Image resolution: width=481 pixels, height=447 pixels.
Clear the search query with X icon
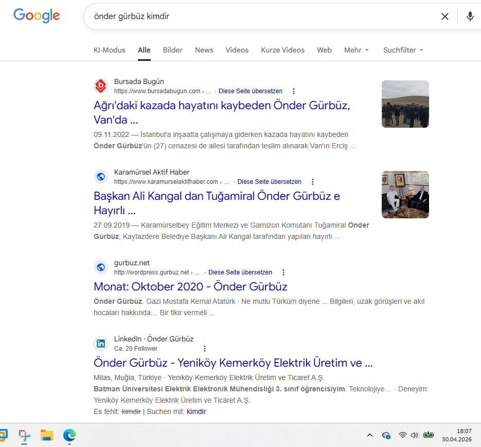[x=445, y=16]
